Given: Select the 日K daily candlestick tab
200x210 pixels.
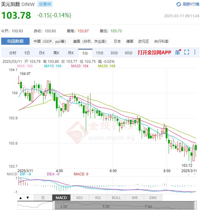Looking at the screenshot, I should 42,53.
